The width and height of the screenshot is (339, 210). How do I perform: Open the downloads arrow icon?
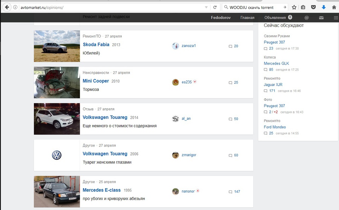pos(324,8)
